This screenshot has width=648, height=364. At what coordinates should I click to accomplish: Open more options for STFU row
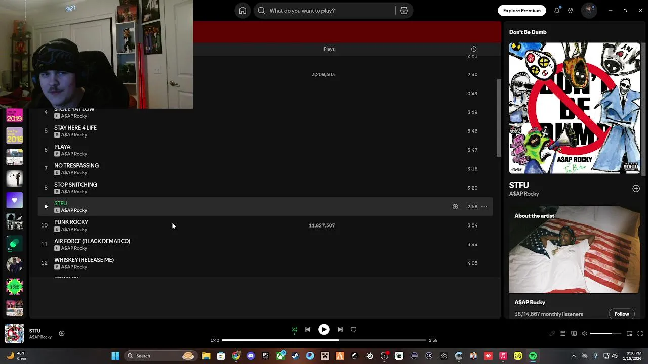coord(484,207)
